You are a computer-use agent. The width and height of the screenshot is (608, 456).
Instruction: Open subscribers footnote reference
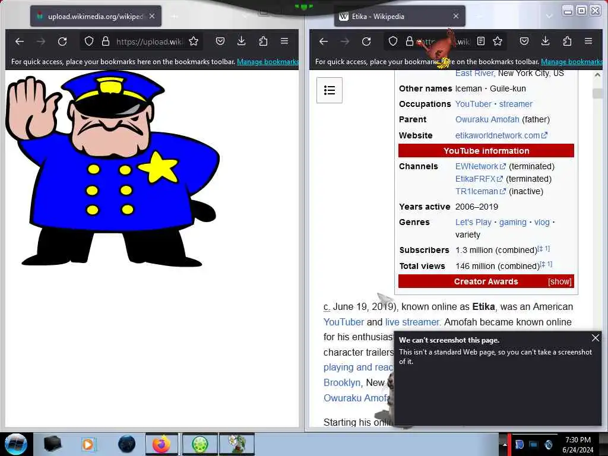point(544,249)
